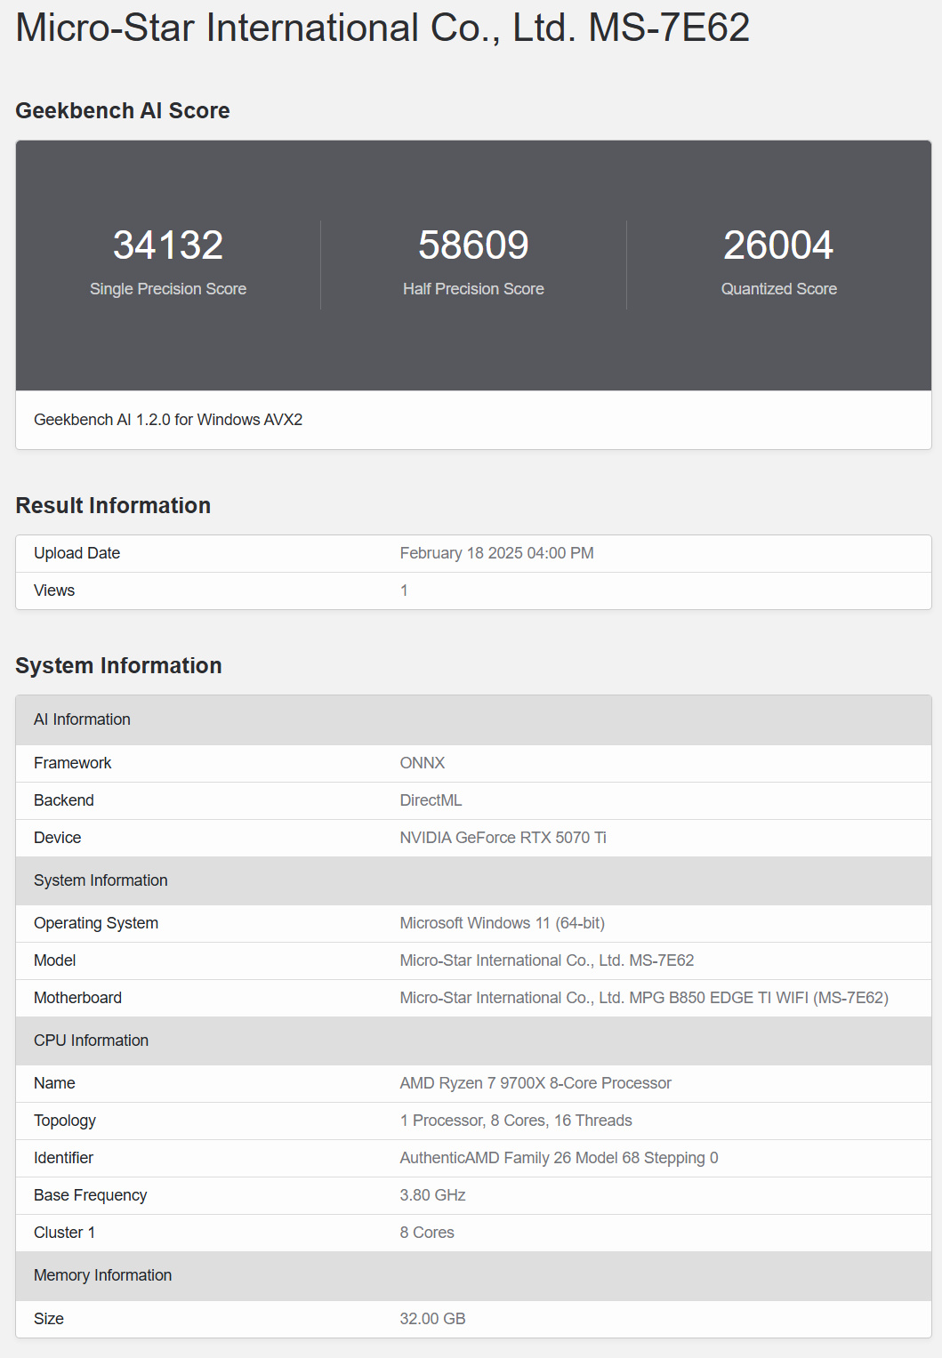Image resolution: width=942 pixels, height=1358 pixels.
Task: Click the Views row label
Action: tap(54, 591)
